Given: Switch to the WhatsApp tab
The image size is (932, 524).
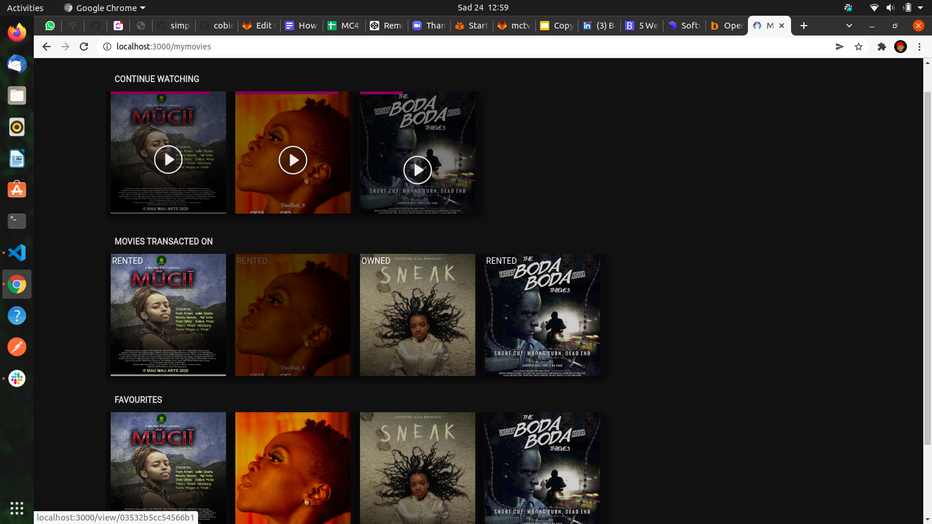Looking at the screenshot, I should pos(50,26).
